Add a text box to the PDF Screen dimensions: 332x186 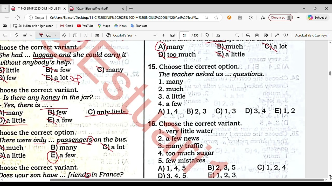75,35
